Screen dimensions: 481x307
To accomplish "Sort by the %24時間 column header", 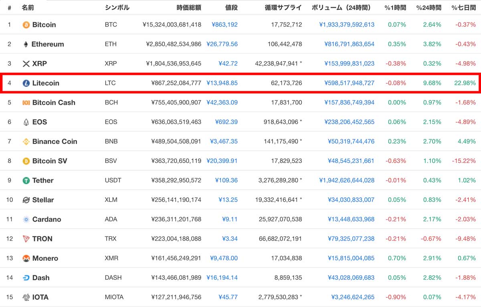I will pyautogui.click(x=428, y=7).
